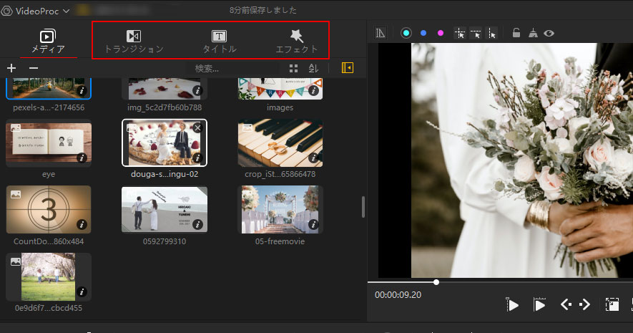Add media with the plus button
The image size is (633, 333).
click(x=11, y=68)
